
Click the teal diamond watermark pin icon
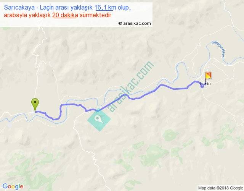pos(99,120)
